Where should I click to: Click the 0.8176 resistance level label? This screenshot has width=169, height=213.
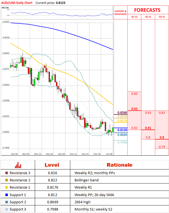click(122, 121)
